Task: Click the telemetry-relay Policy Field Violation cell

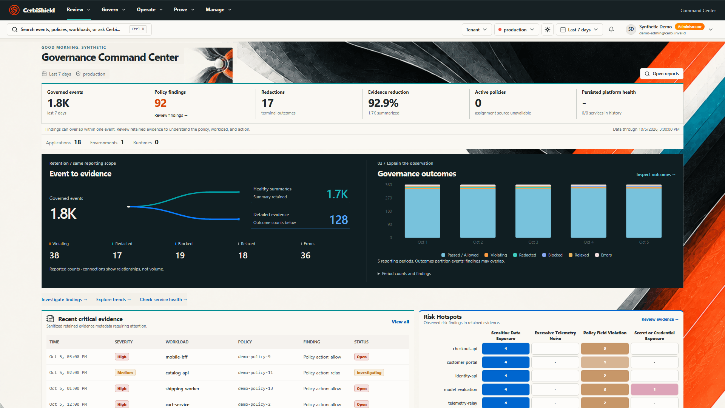Action: tap(605, 403)
